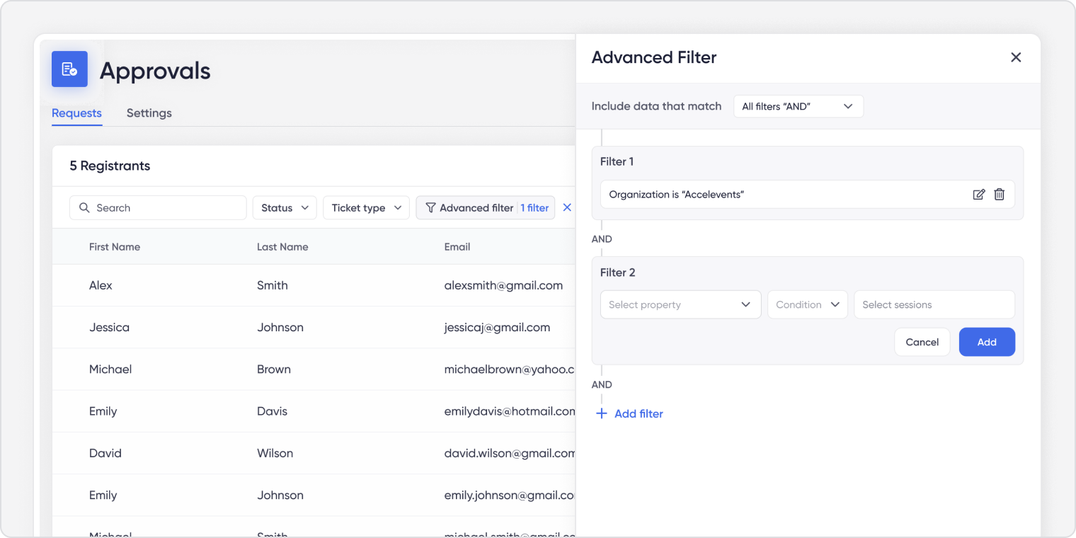
Task: Open the All filters "AND" dropdown
Action: coord(799,106)
